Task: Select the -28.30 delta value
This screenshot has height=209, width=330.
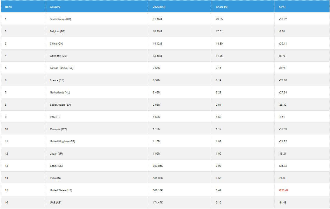Action: coord(282,104)
